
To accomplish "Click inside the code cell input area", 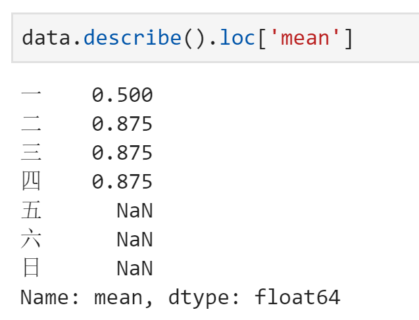I will 215,38.
